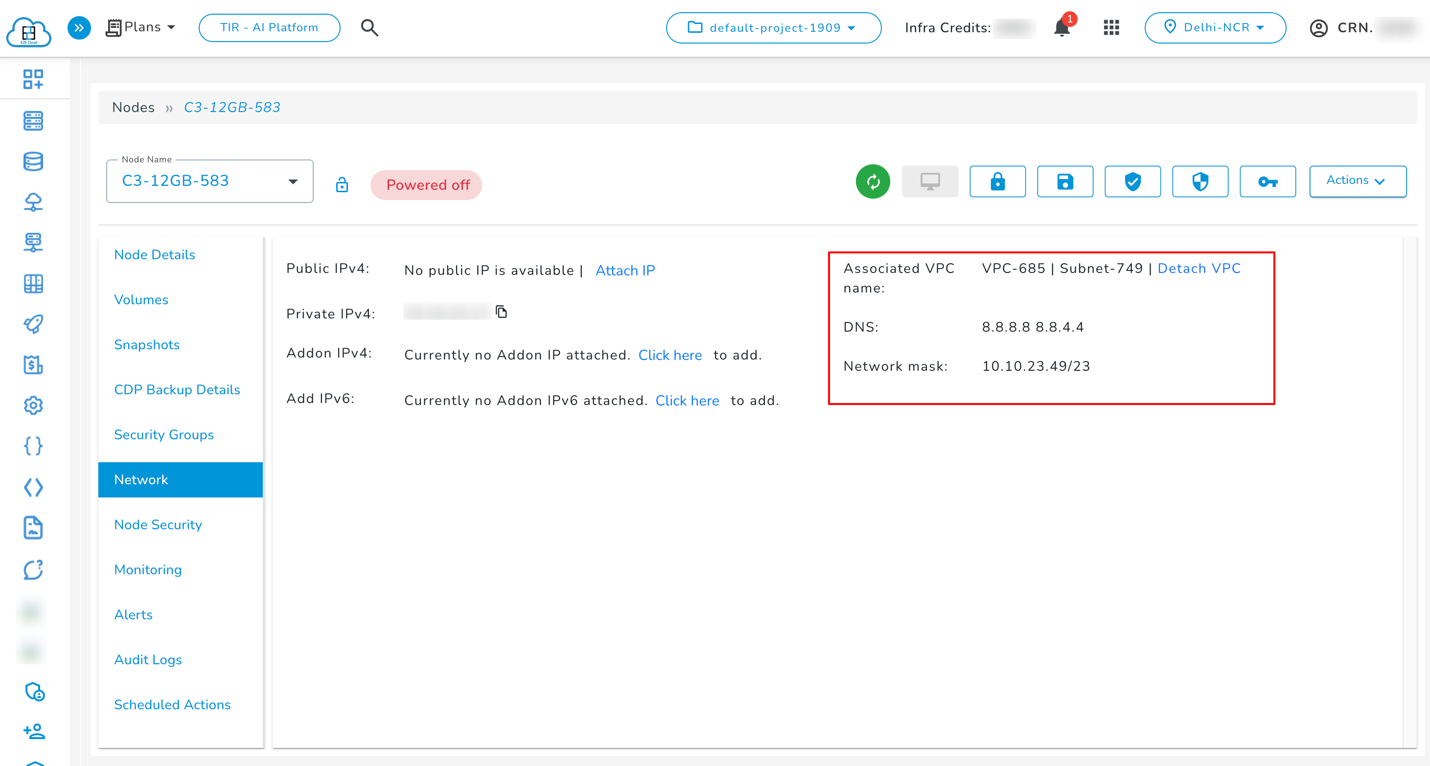Open the notifications bell
The height and width of the screenshot is (766, 1430).
1061,28
